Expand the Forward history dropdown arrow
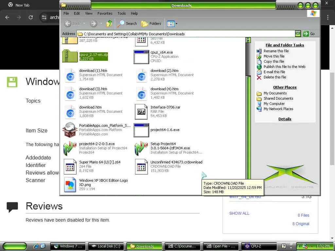 (101, 24)
